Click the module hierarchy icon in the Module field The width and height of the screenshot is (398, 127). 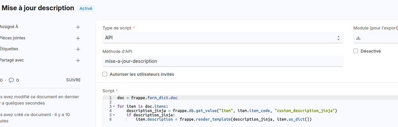(358, 38)
